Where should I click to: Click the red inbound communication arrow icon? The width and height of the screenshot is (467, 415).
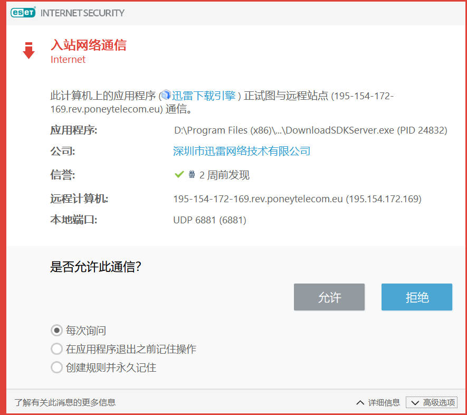(x=28, y=50)
